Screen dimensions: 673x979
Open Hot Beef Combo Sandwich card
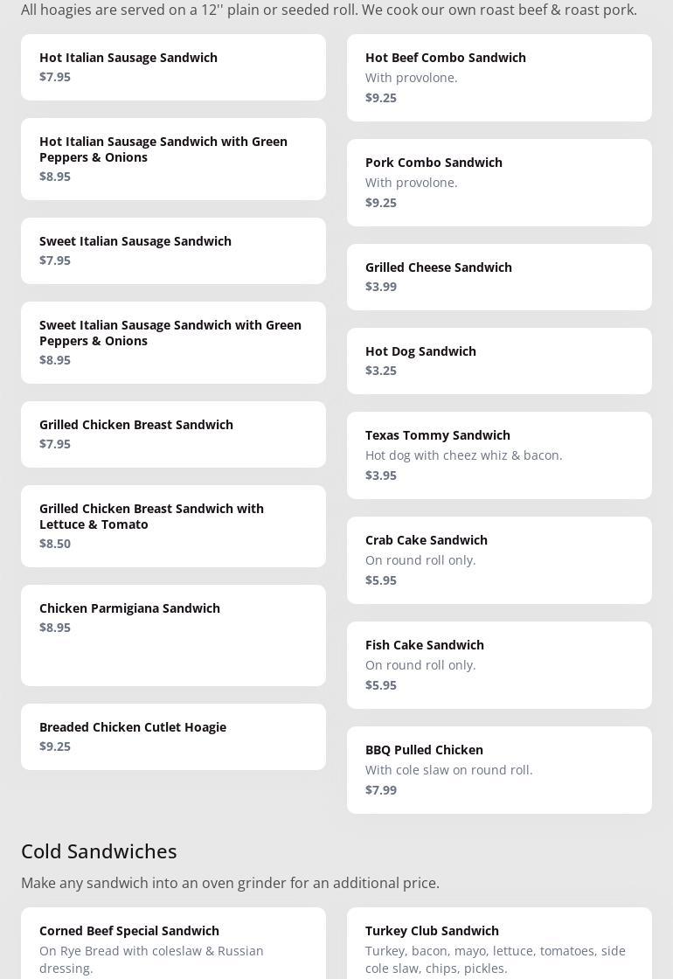coord(499,77)
